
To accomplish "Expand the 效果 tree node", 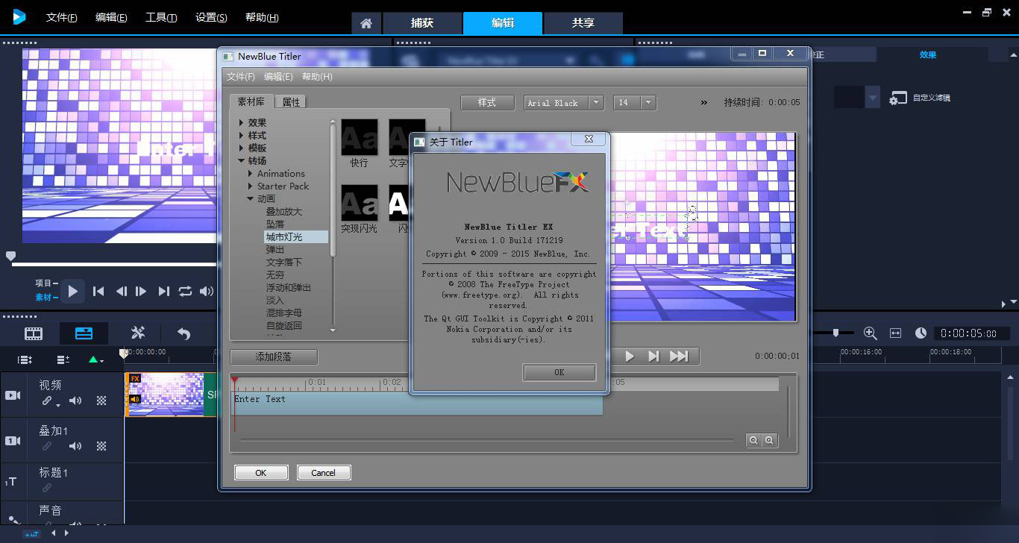I will coord(242,122).
